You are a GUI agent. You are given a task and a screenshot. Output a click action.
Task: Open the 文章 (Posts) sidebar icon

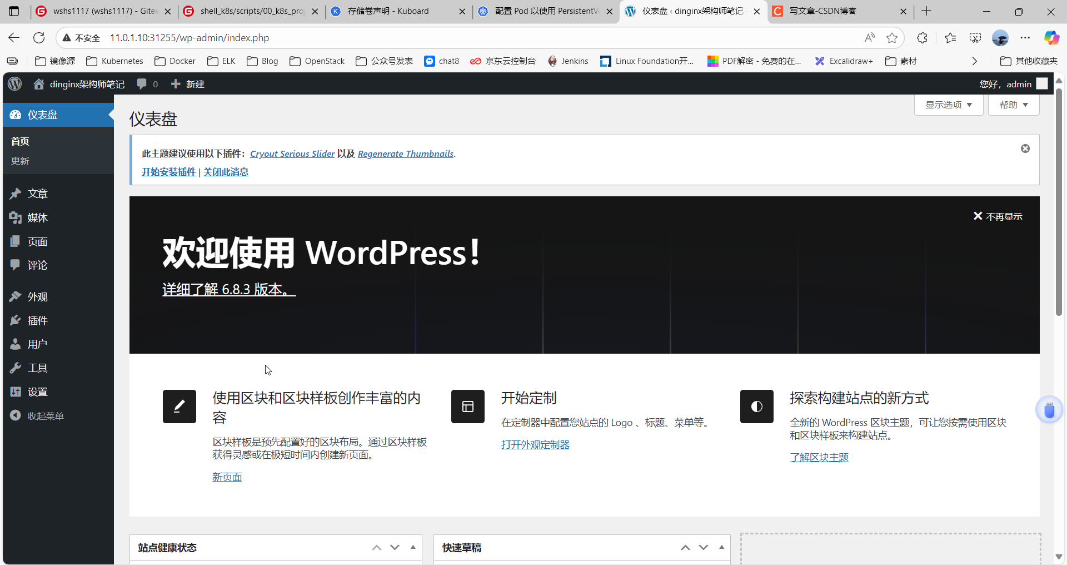16,194
